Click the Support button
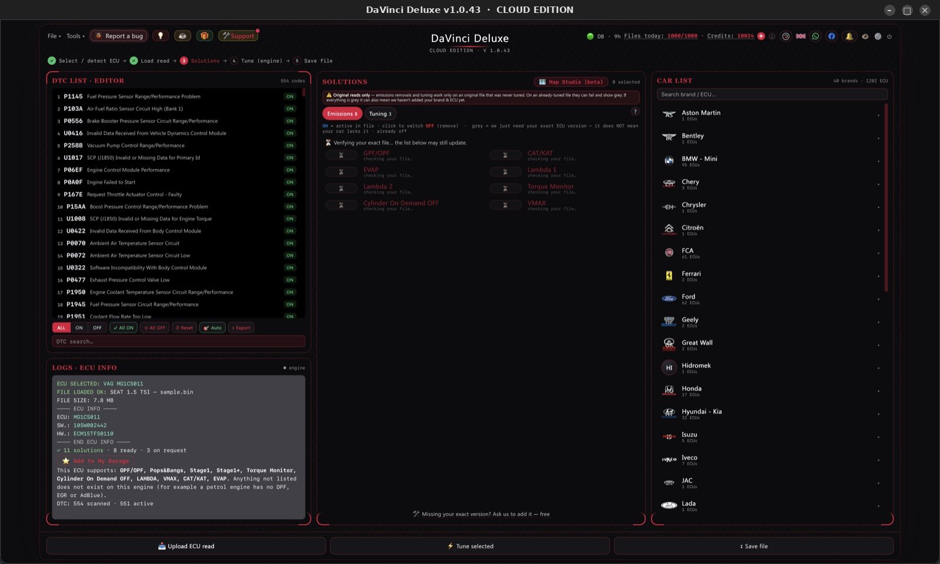Viewport: 940px width, 564px height. coord(238,36)
